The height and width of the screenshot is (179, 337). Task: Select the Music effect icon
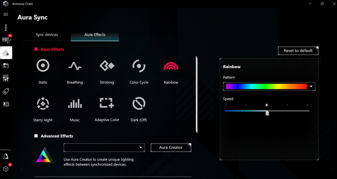(75, 104)
